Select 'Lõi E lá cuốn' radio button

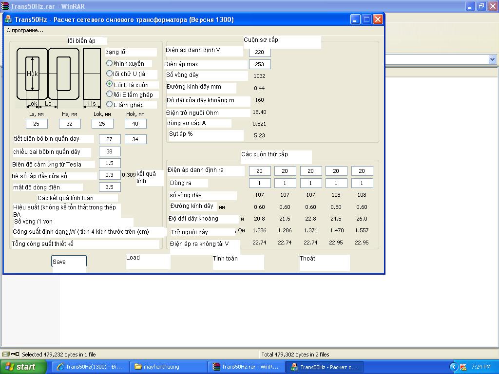(110, 84)
